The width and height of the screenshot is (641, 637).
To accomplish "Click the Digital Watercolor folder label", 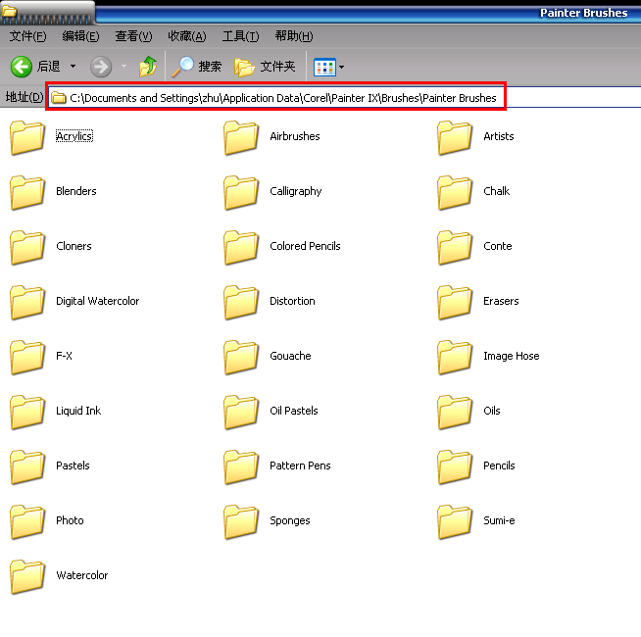I will pos(97,301).
